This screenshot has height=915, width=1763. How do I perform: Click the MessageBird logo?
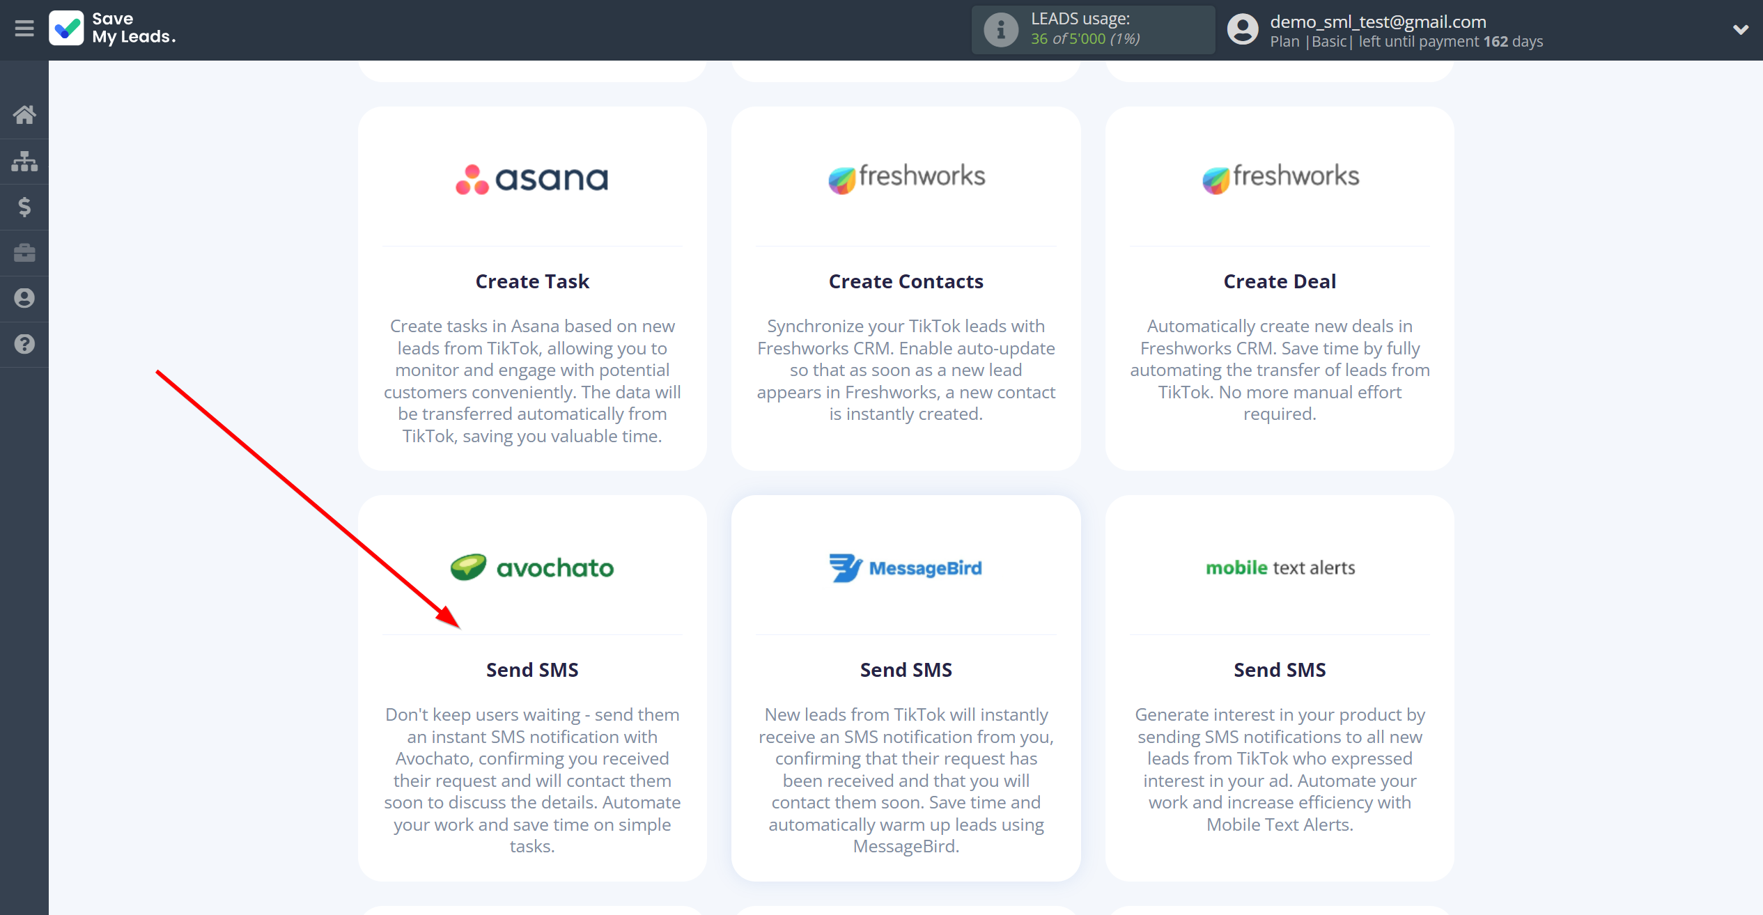click(906, 568)
